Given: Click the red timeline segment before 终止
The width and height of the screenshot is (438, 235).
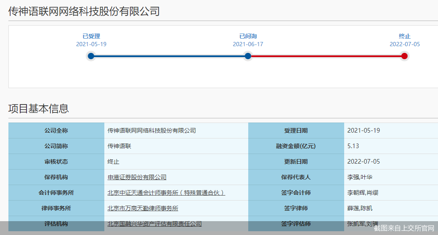Looking at the screenshot, I should click(326, 56).
